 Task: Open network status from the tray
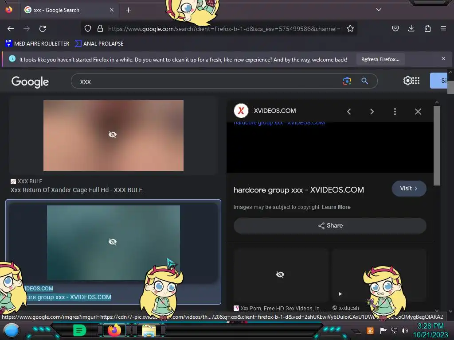(x=394, y=330)
